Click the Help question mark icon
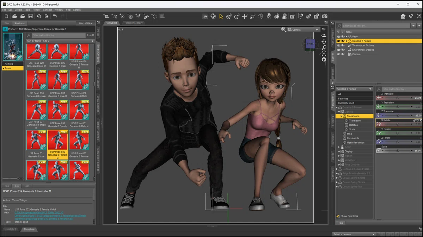The image size is (423, 237). (x=418, y=16)
